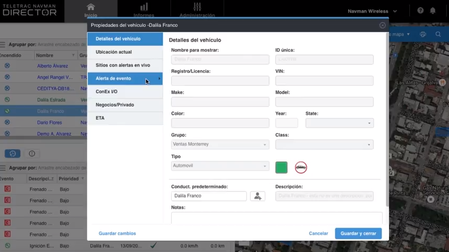This screenshot has height=252, width=449.
Task: Open the Tipo Automovil dropdown
Action: (220, 166)
